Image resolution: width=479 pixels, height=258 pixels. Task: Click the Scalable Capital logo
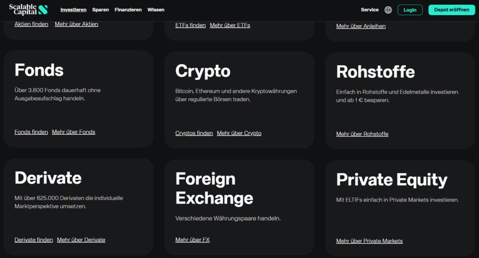pos(28,9)
